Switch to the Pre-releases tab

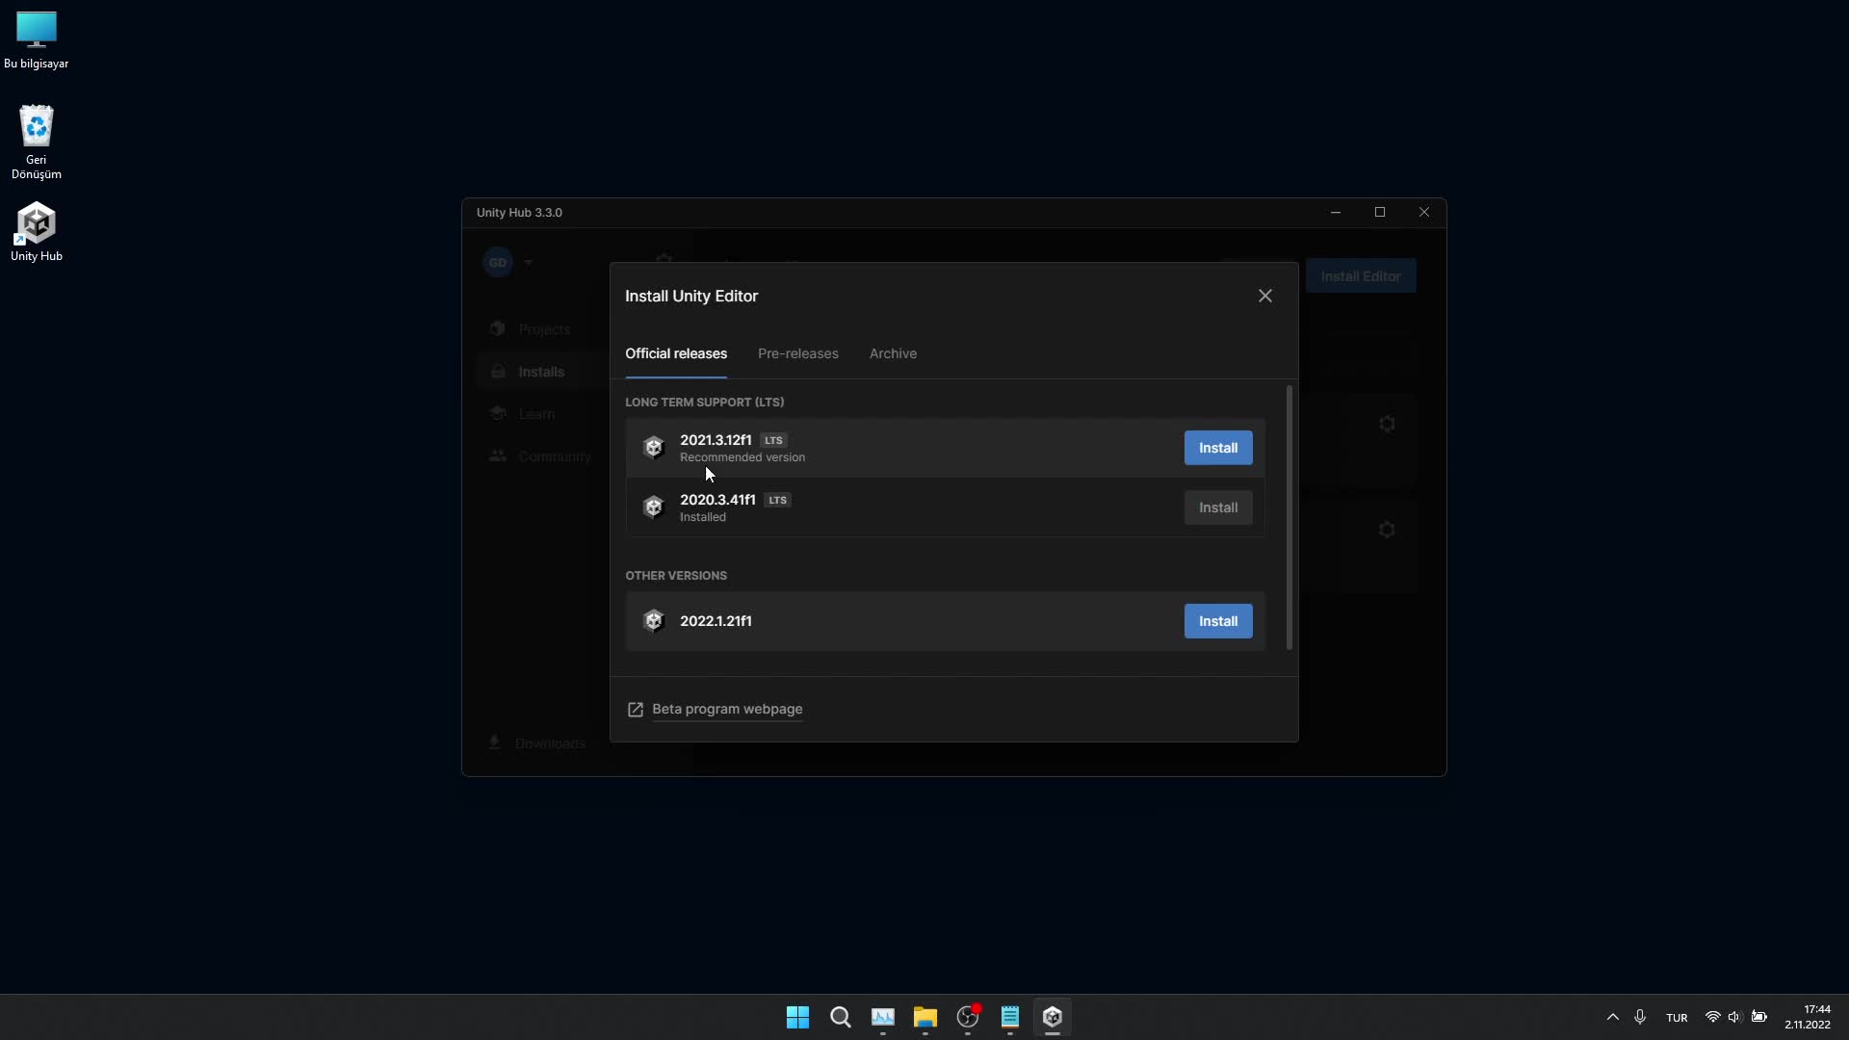coord(798,353)
